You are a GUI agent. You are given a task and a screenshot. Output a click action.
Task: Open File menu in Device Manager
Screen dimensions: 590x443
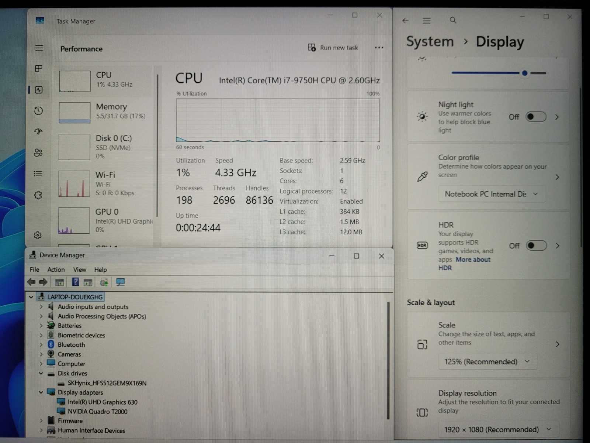35,269
